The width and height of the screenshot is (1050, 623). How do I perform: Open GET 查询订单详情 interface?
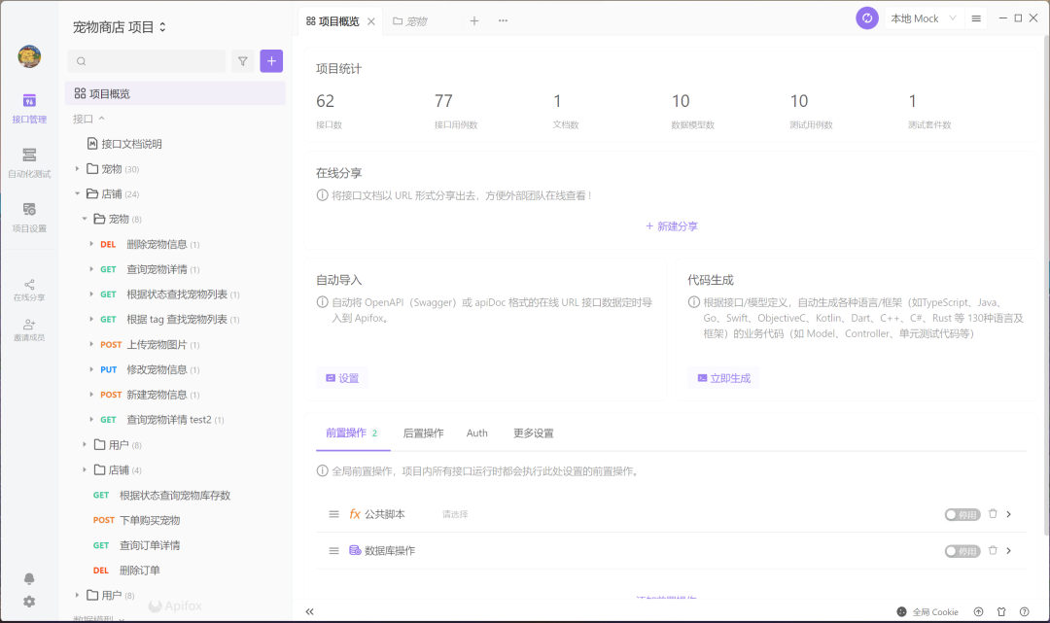[x=137, y=545]
